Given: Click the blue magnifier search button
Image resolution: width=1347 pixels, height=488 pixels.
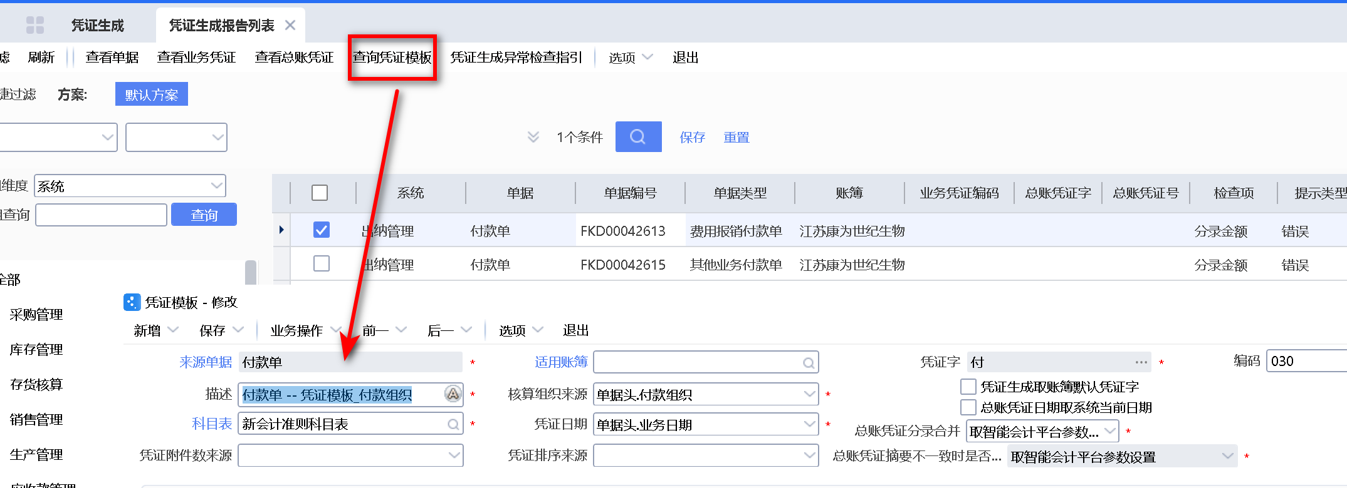Looking at the screenshot, I should point(638,136).
